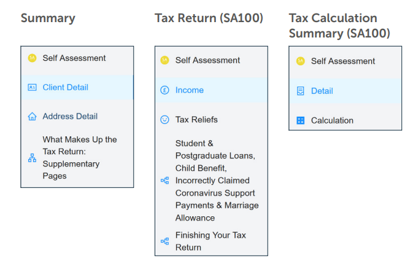Viewport: 413px width, 266px height.
Task: Select What Makes Up the Tax Return
Action: (77, 158)
